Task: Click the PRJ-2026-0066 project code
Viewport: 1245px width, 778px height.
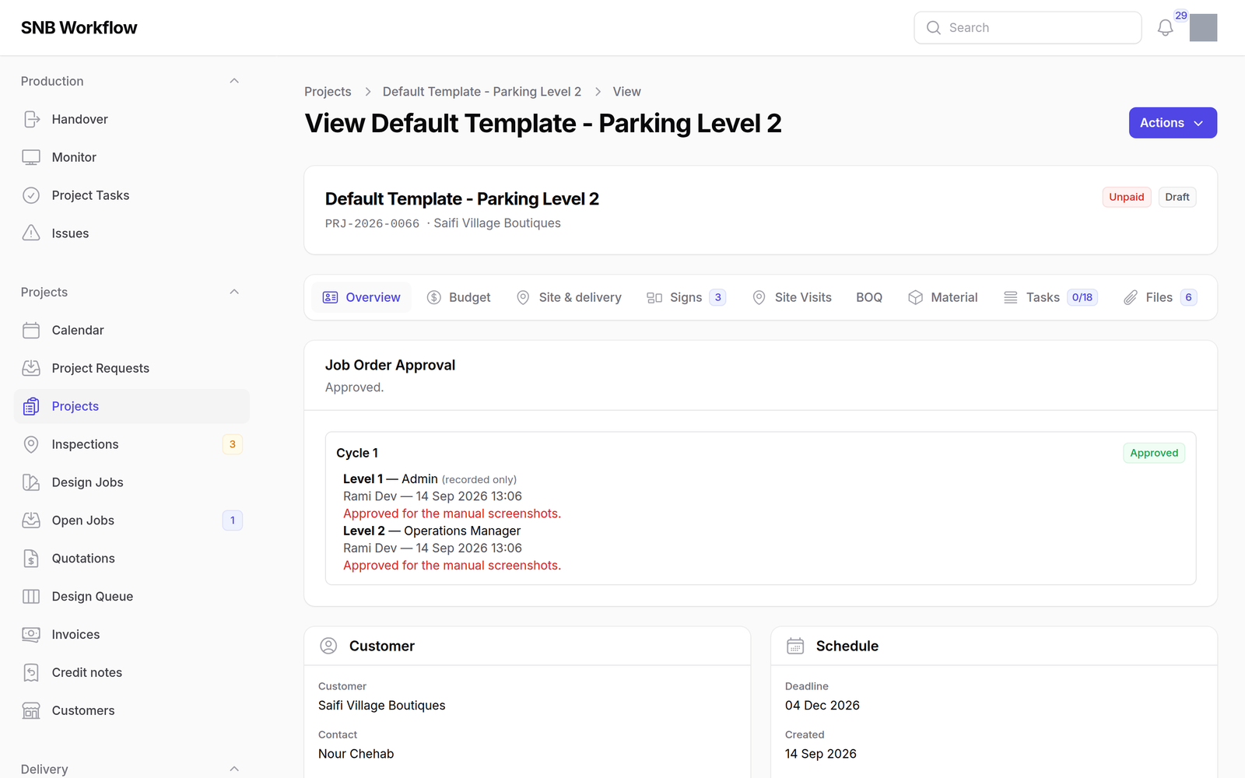Action: tap(372, 223)
